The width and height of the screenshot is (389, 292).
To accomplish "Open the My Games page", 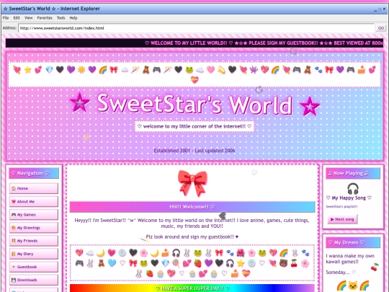I will coord(34,215).
